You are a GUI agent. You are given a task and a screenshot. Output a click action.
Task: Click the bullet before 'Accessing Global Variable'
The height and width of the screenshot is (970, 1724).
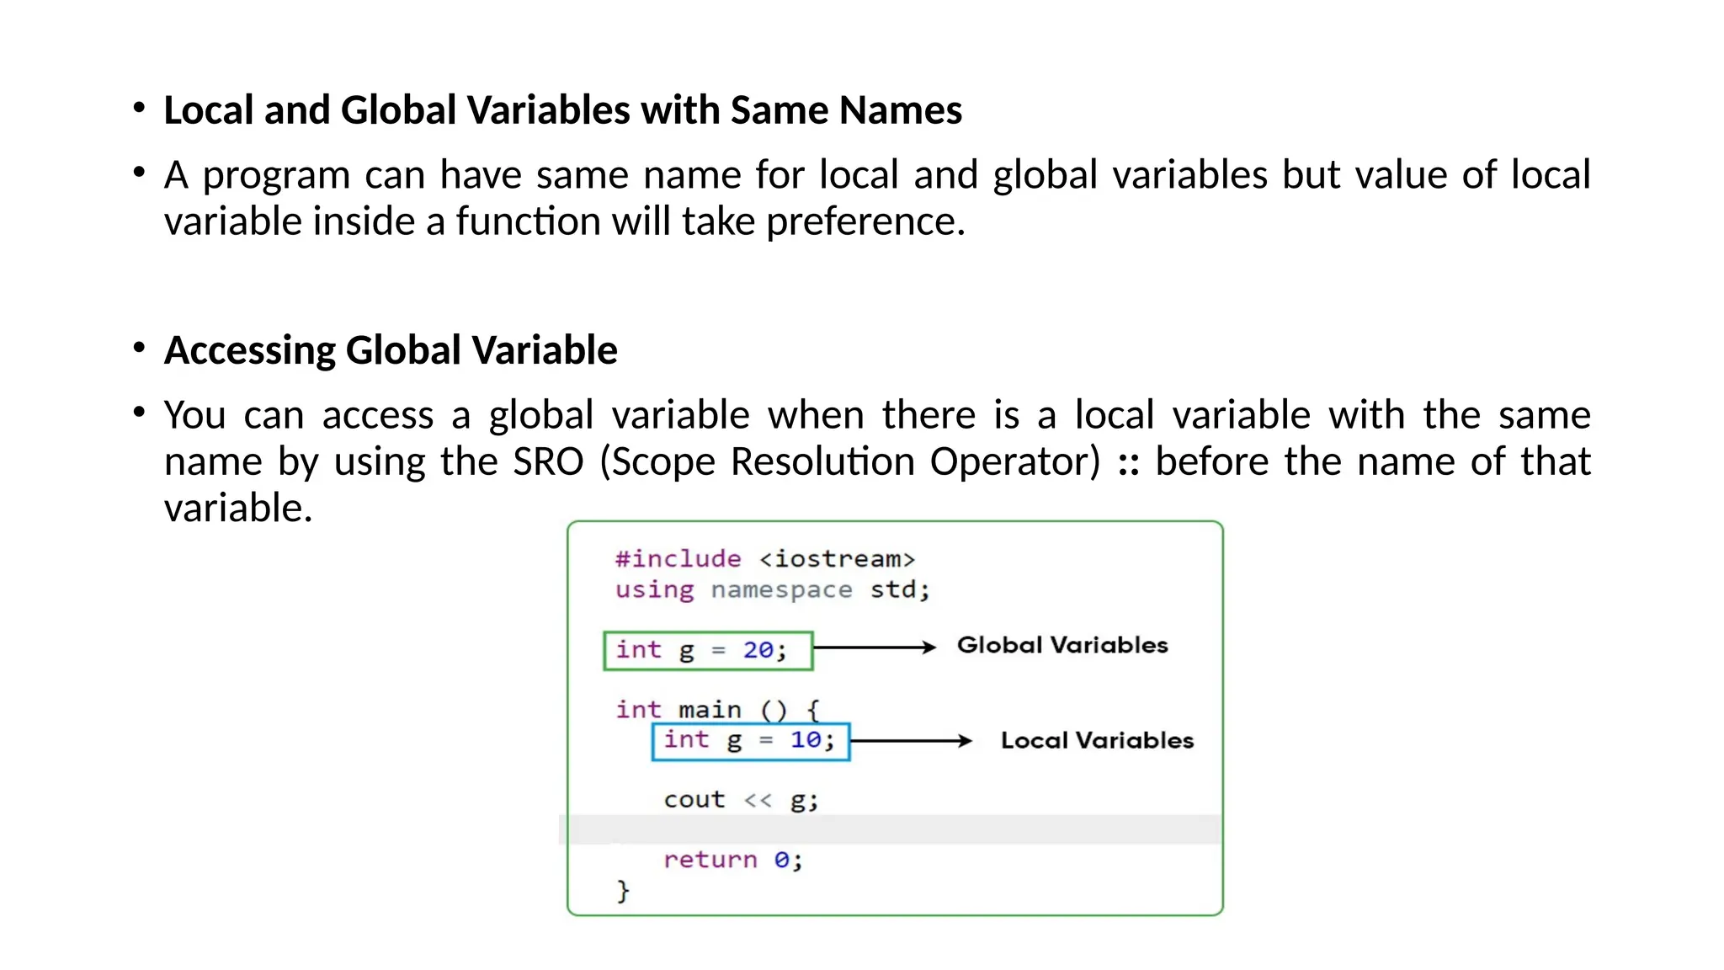(x=140, y=349)
